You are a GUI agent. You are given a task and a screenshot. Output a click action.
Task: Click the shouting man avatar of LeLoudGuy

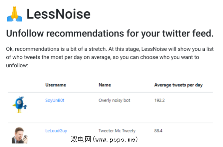tap(19, 135)
